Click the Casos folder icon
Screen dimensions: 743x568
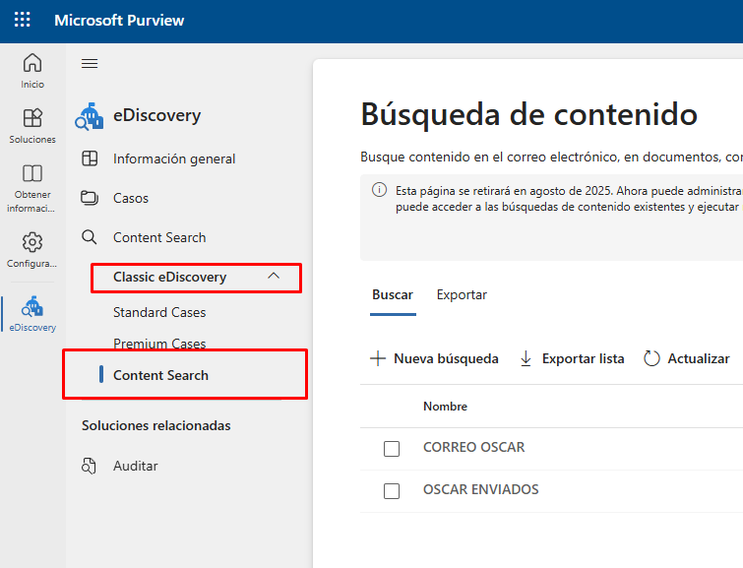tap(90, 198)
